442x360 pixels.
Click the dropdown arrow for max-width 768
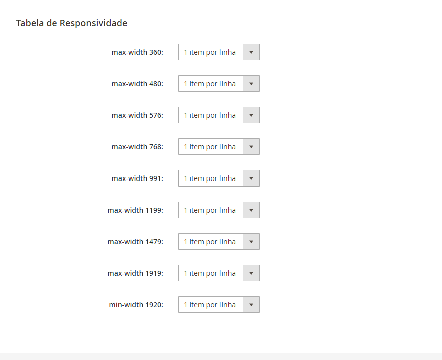(x=251, y=147)
